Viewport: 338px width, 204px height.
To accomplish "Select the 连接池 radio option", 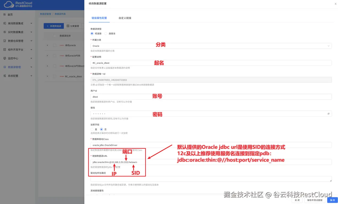I will coord(106,34).
